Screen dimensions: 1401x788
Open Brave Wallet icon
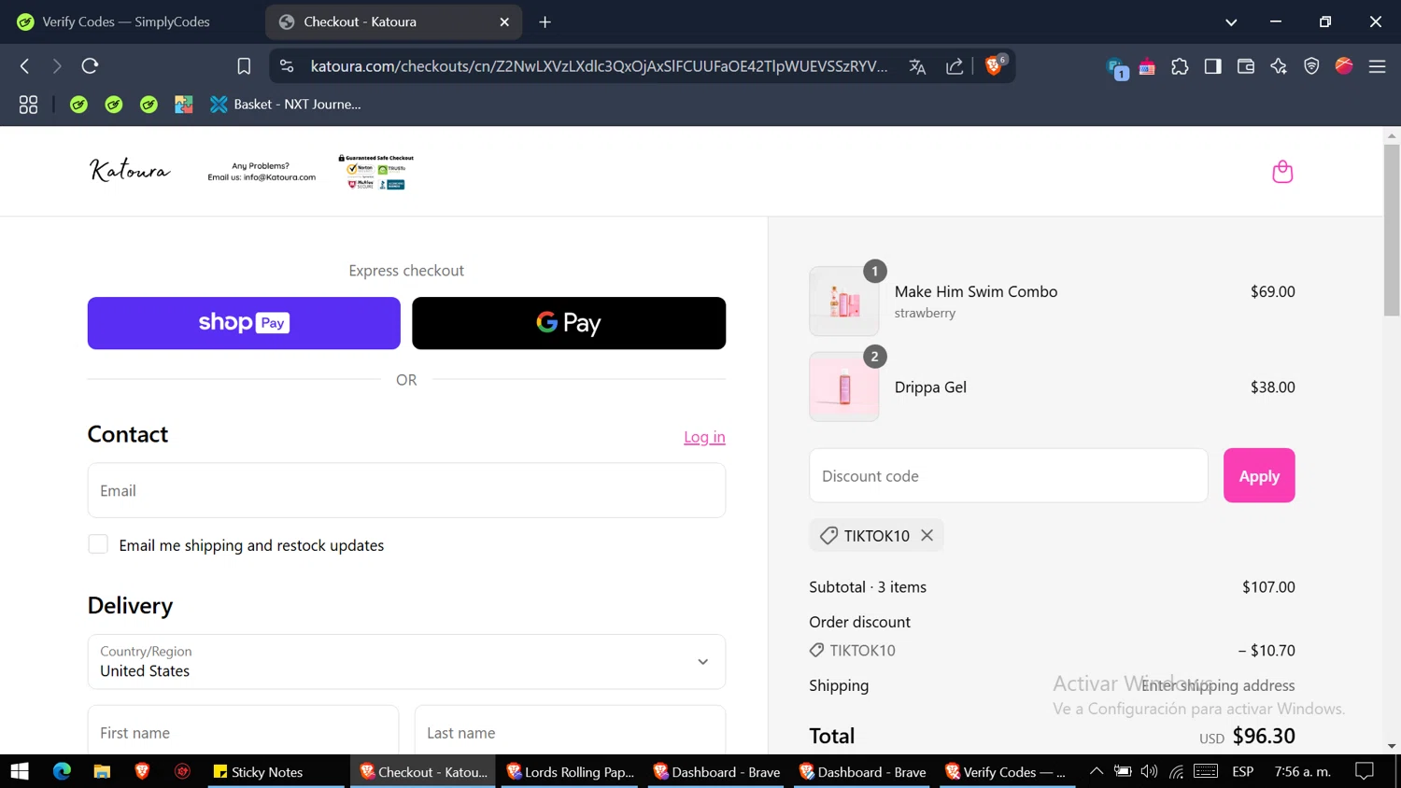(1245, 65)
